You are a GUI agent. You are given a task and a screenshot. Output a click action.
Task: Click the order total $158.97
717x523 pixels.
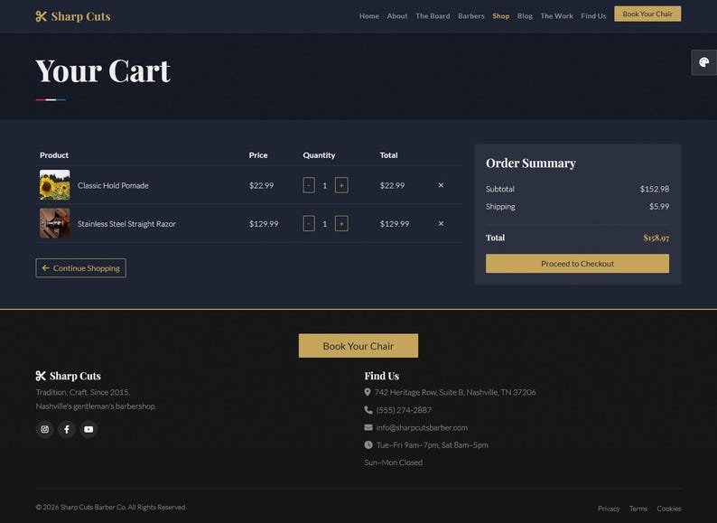tap(656, 238)
